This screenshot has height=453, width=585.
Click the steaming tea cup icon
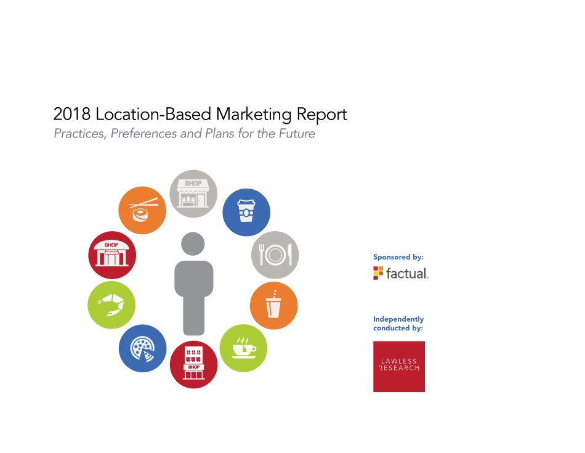243,348
